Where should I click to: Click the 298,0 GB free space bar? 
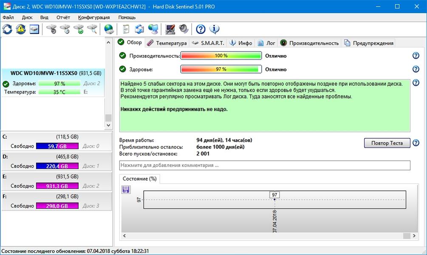click(57, 206)
